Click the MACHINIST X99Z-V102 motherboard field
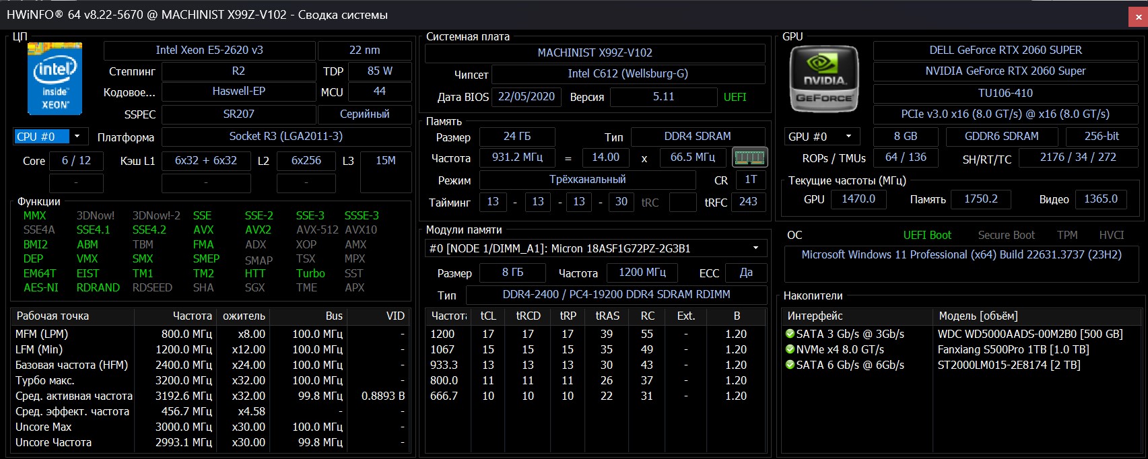 tap(595, 53)
